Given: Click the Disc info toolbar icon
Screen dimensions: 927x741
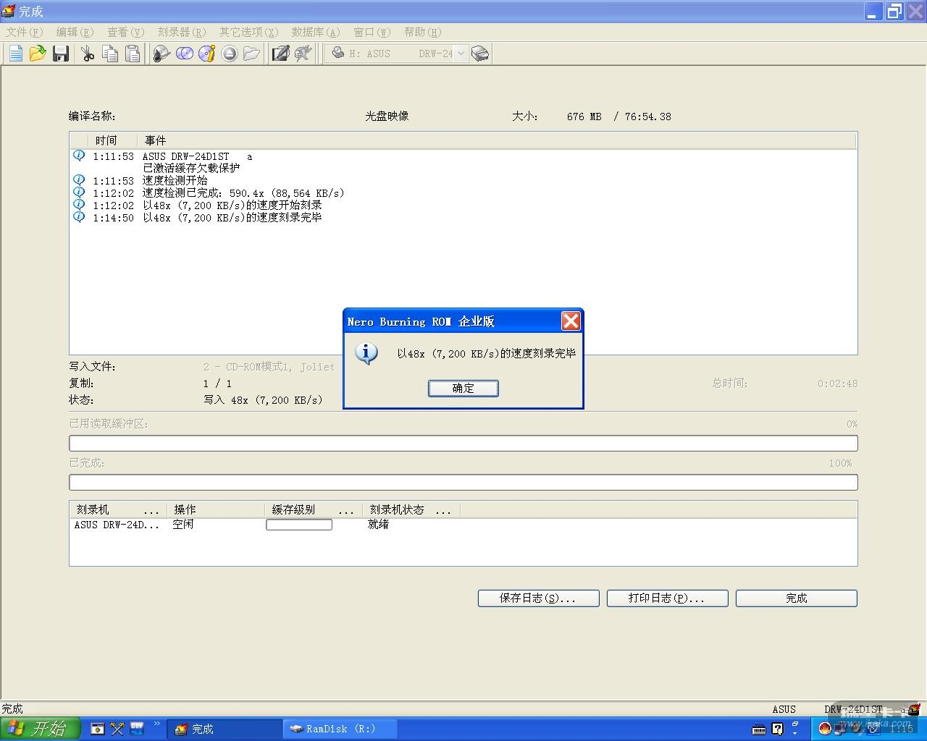Looking at the screenshot, I should click(207, 53).
